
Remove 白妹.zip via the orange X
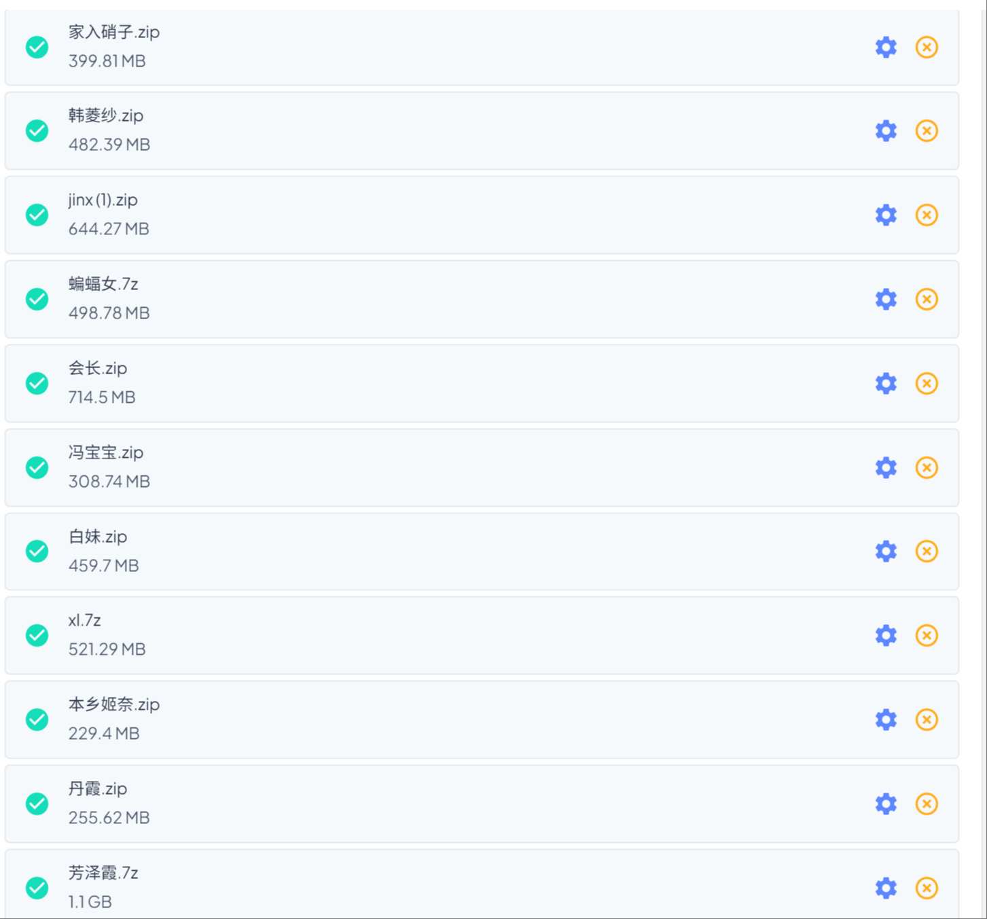coord(927,551)
